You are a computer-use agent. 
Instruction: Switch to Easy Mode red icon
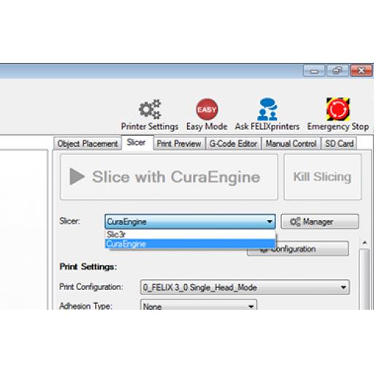[x=207, y=110]
